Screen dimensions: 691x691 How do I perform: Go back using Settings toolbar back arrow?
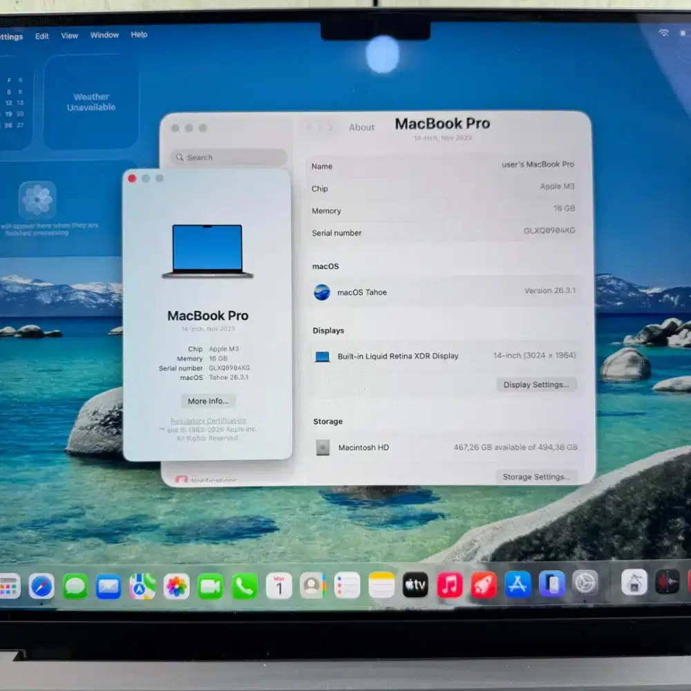[x=310, y=127]
